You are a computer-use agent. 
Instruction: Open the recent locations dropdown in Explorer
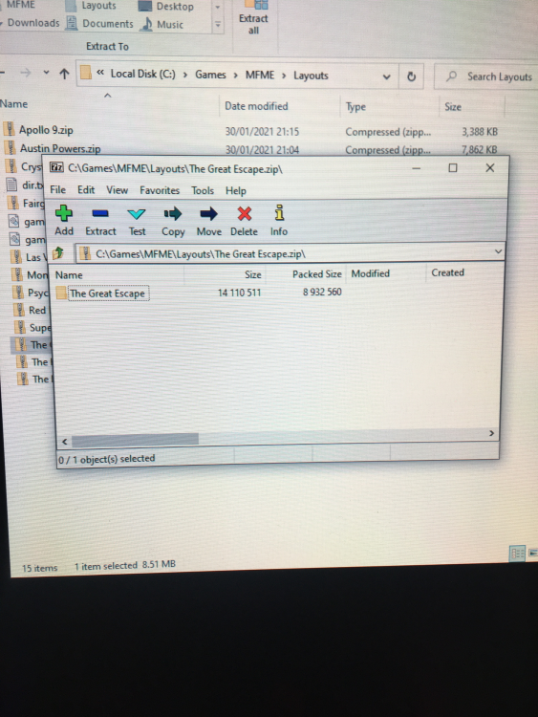[46, 73]
